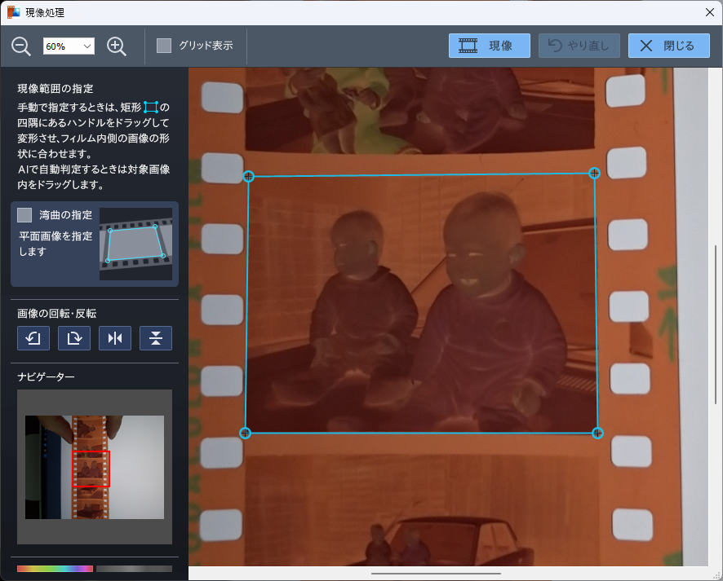Rotate image clockwise
Viewport: 723px width, 581px height.
coord(74,337)
